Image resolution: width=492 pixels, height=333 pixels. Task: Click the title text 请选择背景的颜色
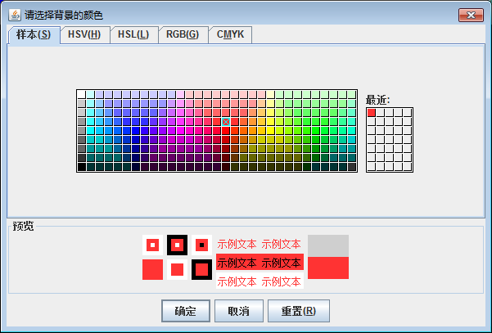point(64,15)
